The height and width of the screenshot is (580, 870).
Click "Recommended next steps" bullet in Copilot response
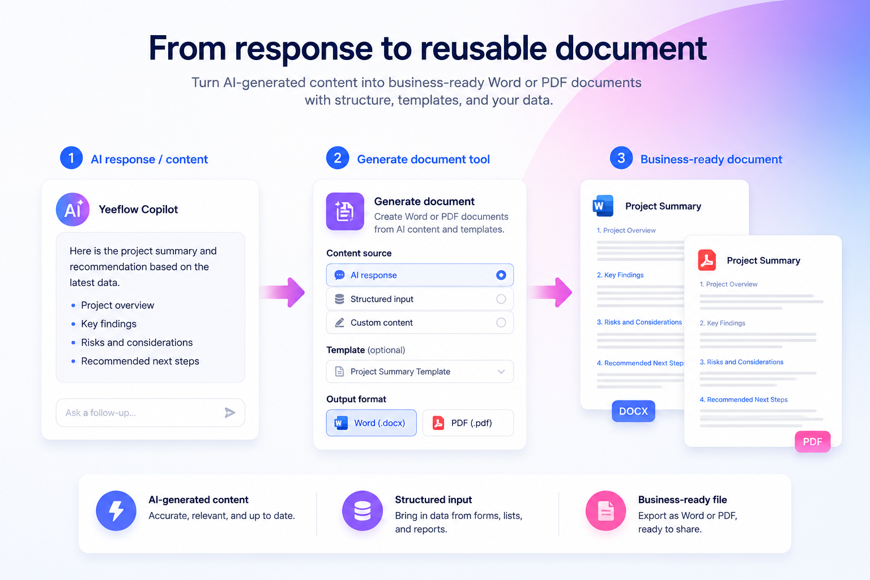(x=140, y=361)
